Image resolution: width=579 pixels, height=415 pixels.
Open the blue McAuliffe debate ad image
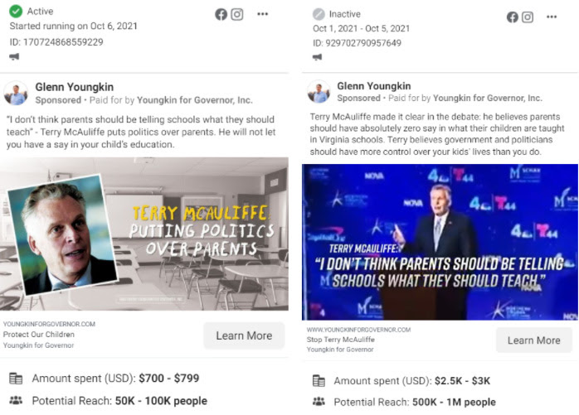[x=440, y=242]
